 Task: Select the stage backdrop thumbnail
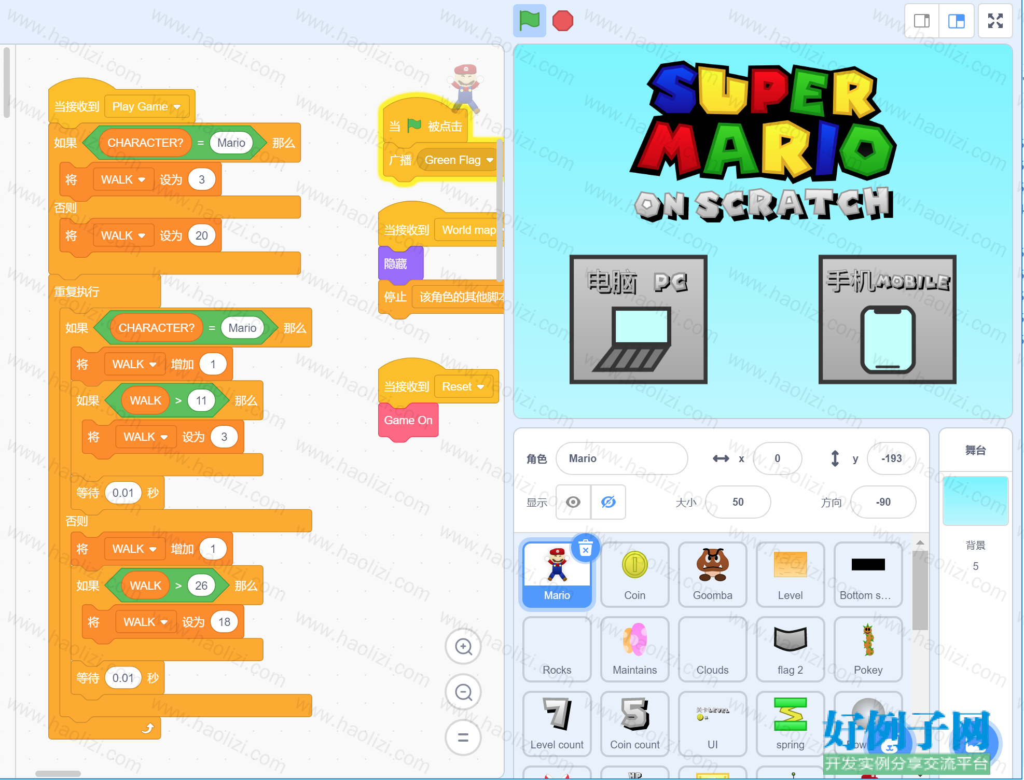tap(975, 501)
